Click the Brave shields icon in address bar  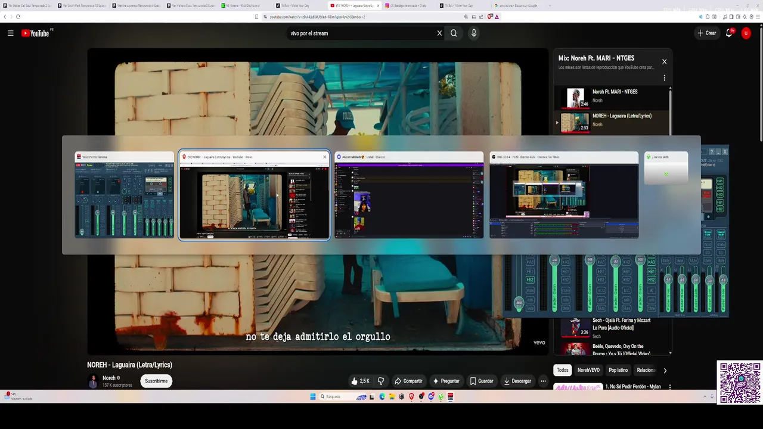pos(489,17)
